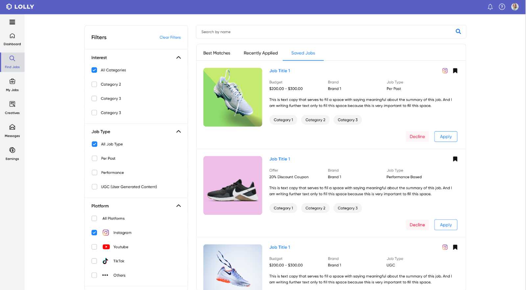Image resolution: width=526 pixels, height=290 pixels.
Task: Collapse the Platform filter section
Action: click(179, 206)
